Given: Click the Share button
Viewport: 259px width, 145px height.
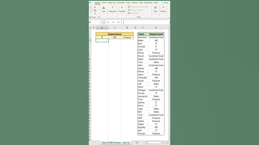Looking at the screenshot, I should tap(165, 3).
